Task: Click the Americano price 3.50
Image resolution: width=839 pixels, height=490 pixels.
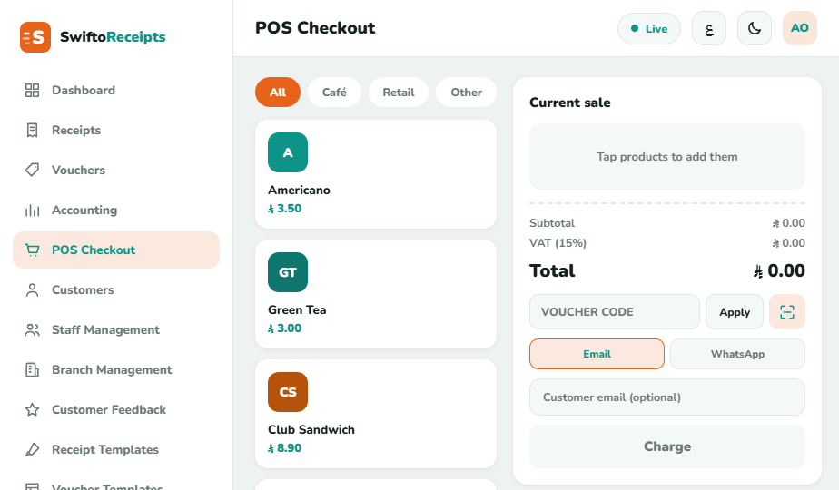Action: tap(285, 209)
